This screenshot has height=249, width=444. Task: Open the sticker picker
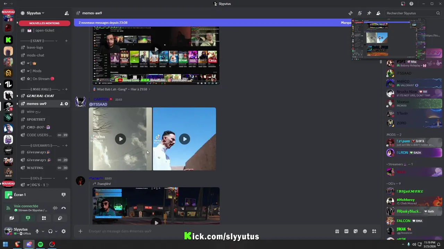(x=356, y=231)
